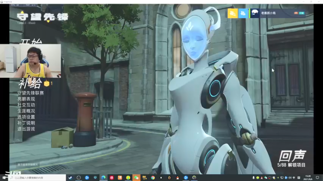Click the chat prompt at bottom left
This screenshot has width=323, height=181.
pyautogui.click(x=27, y=165)
